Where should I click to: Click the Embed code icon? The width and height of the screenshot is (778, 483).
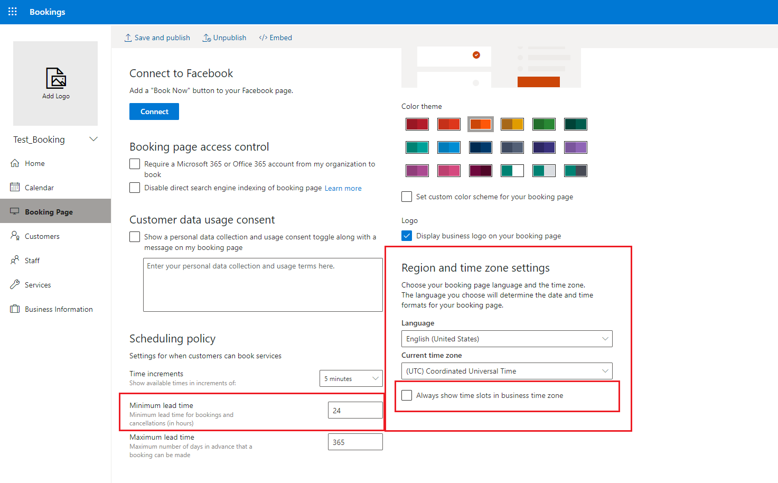[x=263, y=38]
